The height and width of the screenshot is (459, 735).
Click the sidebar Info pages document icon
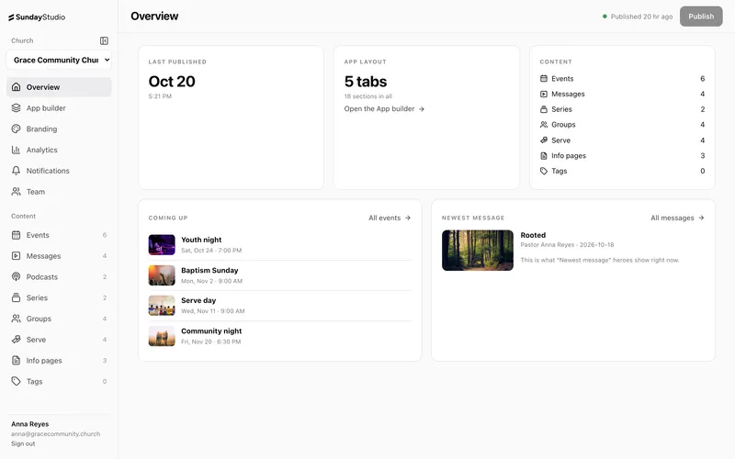click(16, 360)
